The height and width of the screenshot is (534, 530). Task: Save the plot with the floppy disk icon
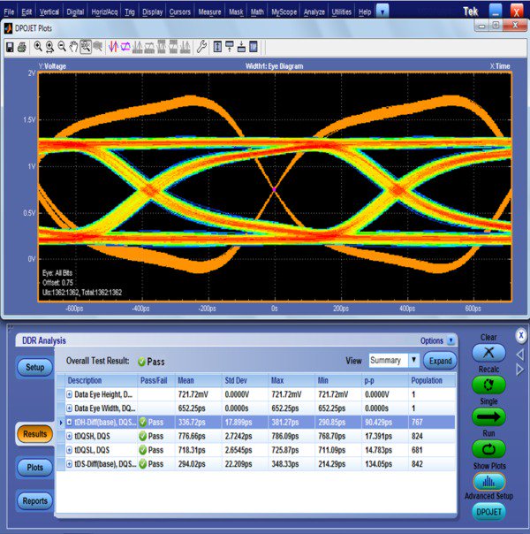(10, 47)
